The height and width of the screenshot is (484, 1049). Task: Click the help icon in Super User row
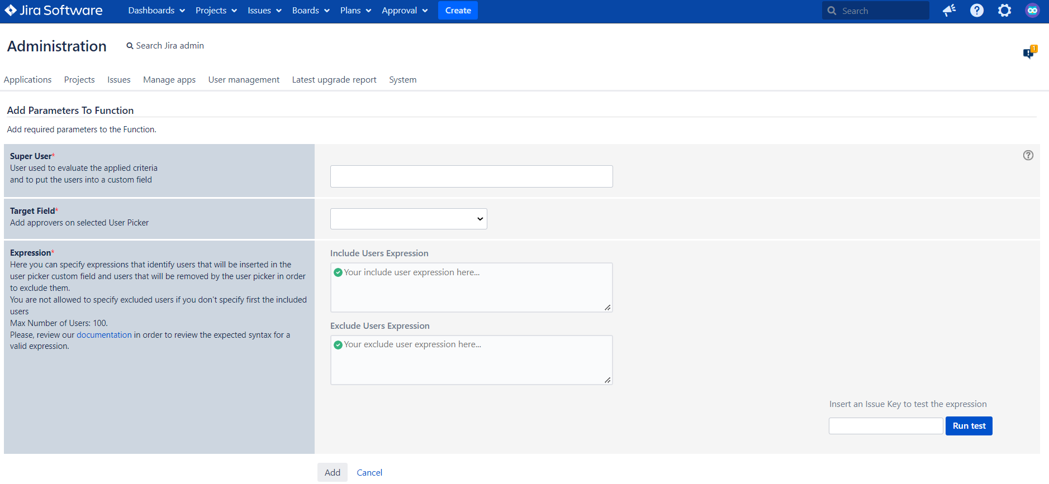1028,156
